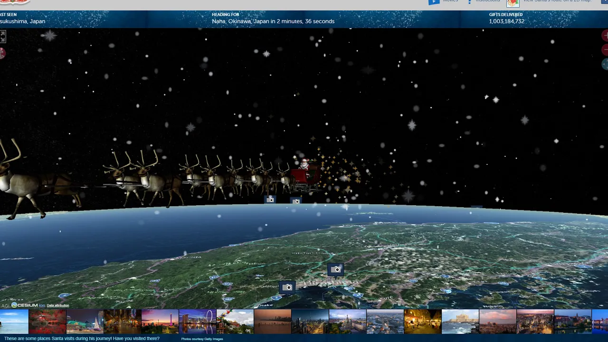Click the last seen 'sukushima, Japan' text
This screenshot has width=608, height=342.
[x=22, y=21]
